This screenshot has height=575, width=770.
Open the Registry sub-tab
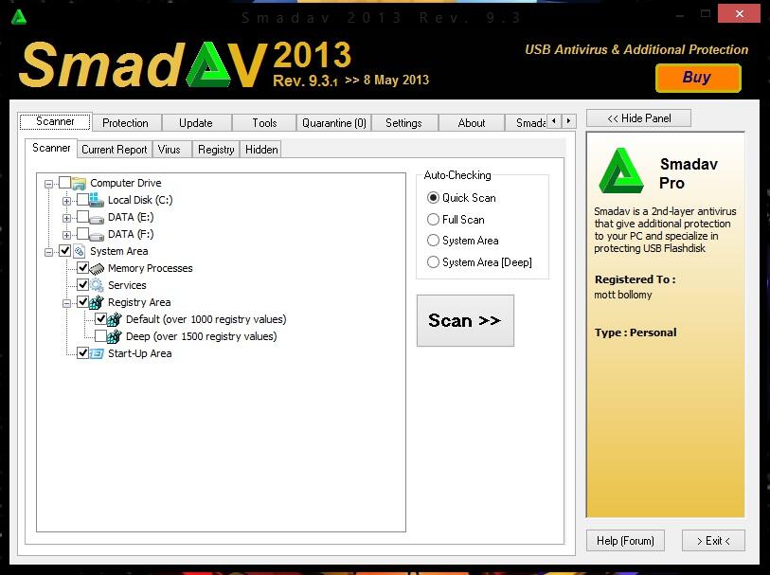point(216,150)
